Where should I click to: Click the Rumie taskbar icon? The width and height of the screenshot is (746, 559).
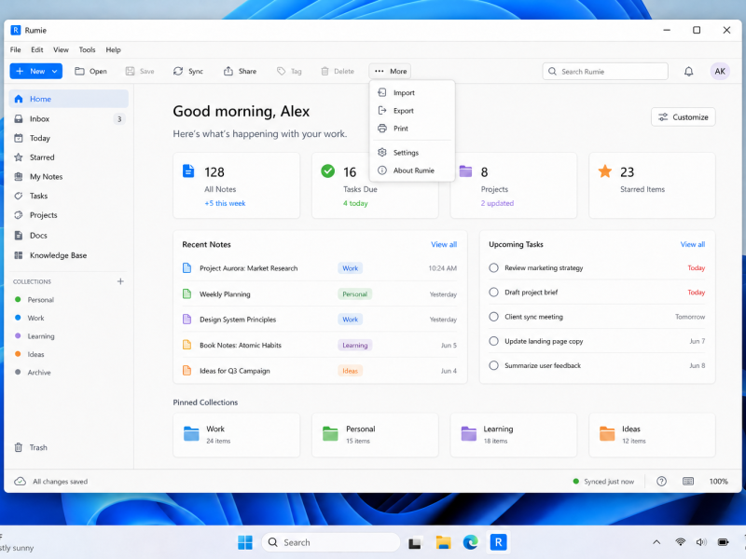pyautogui.click(x=498, y=542)
